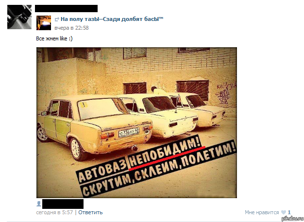Click the pikabu.ru watermark

[292, 219]
